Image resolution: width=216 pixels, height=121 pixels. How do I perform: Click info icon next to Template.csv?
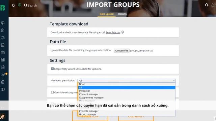click(122, 32)
